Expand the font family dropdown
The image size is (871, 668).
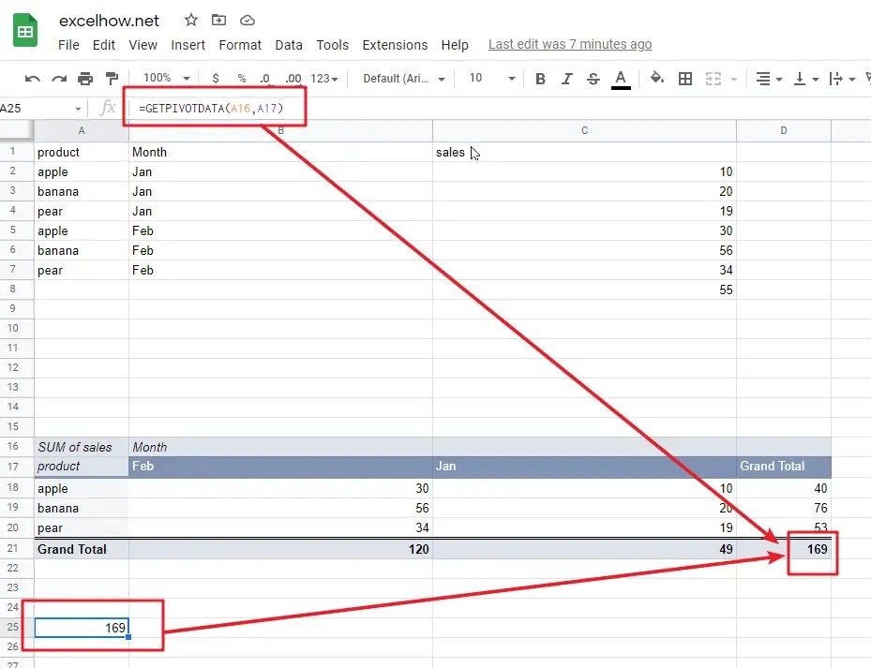[x=403, y=79]
